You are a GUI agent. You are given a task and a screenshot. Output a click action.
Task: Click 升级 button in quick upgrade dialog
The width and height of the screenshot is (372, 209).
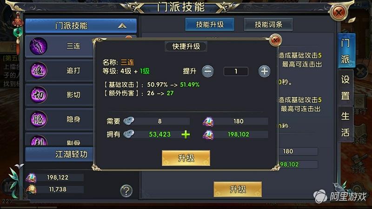pyautogui.click(x=186, y=158)
